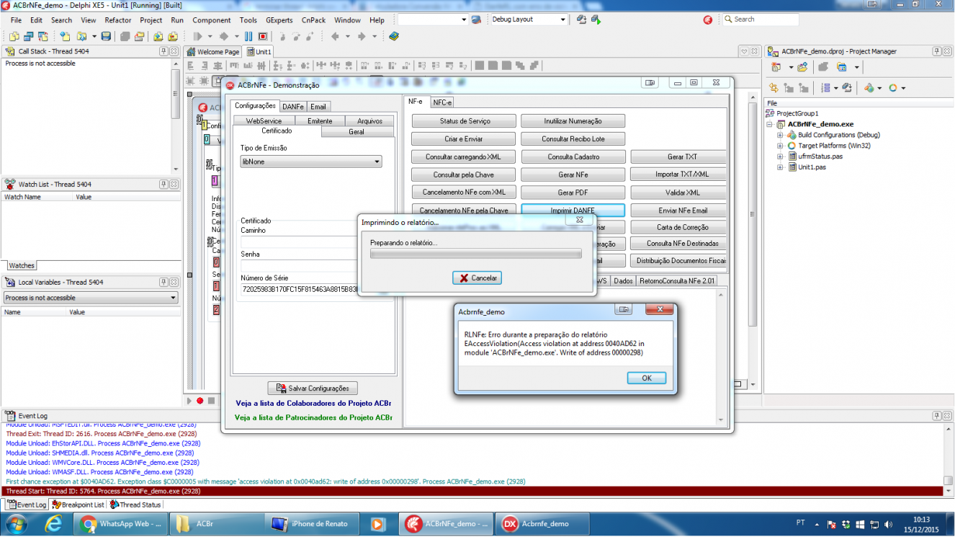Switch to the Thread Status tab
Viewport: 955px width, 537px height.
[135, 505]
